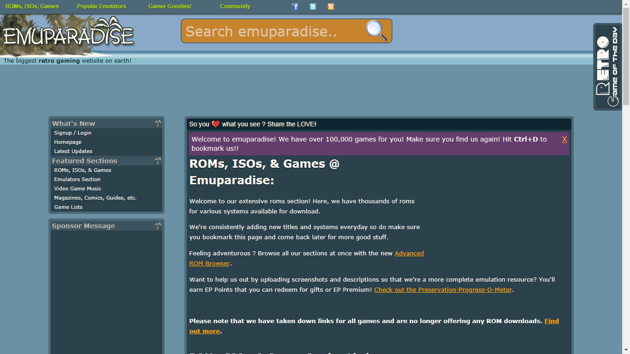
Task: Open the Signup / Login page
Action: click(72, 133)
